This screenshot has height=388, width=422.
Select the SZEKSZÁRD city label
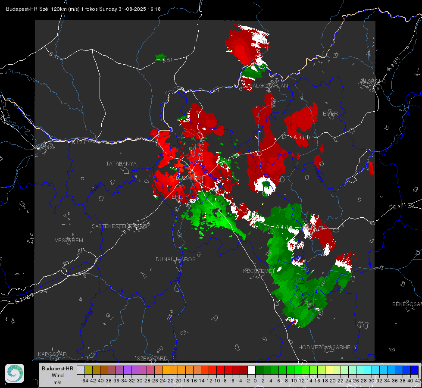(152, 358)
